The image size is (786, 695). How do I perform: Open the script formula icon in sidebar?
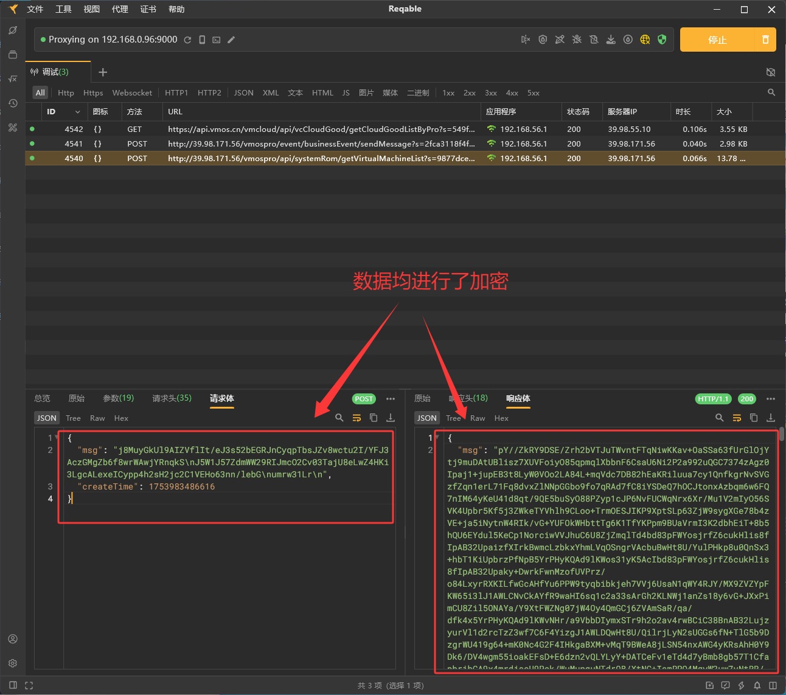13,79
